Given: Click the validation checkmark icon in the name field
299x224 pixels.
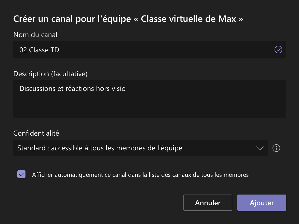Looking at the screenshot, I should (x=278, y=50).
